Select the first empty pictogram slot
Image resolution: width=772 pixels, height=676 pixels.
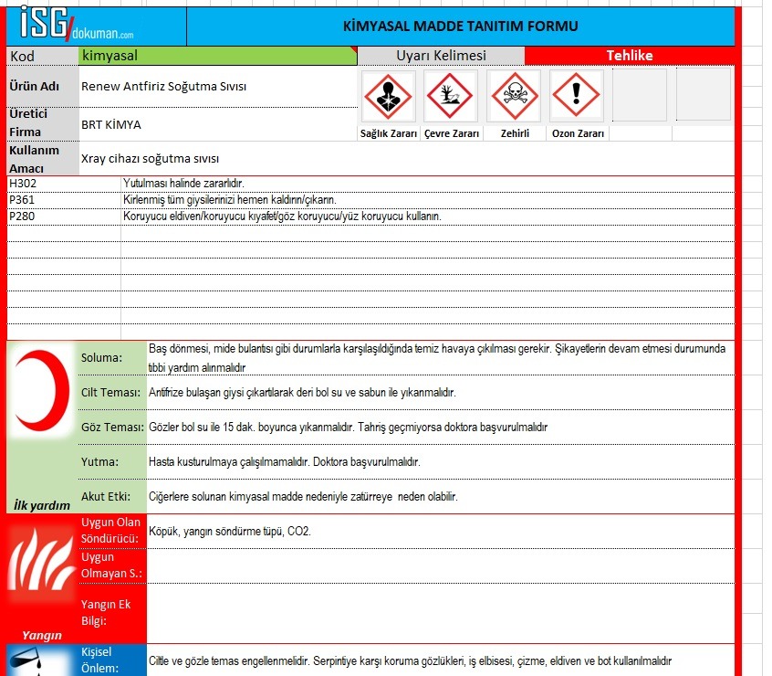(x=640, y=95)
